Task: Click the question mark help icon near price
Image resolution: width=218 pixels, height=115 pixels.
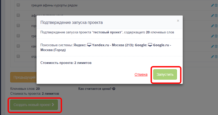Action: click(114, 89)
